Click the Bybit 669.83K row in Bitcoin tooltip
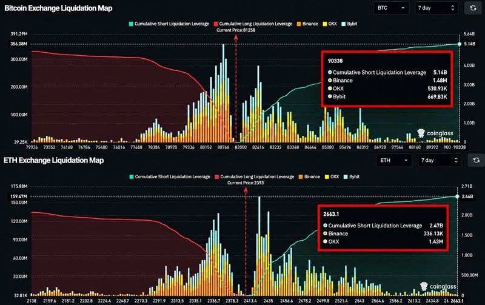This screenshot has width=485, height=305. (x=387, y=96)
